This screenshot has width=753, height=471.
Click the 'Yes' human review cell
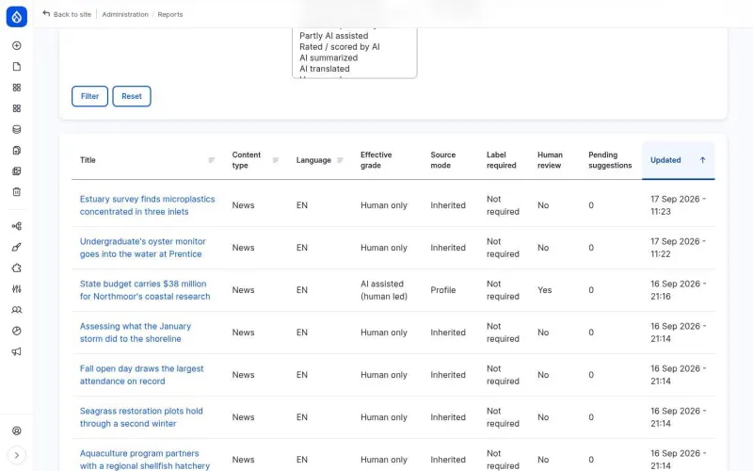pos(545,290)
